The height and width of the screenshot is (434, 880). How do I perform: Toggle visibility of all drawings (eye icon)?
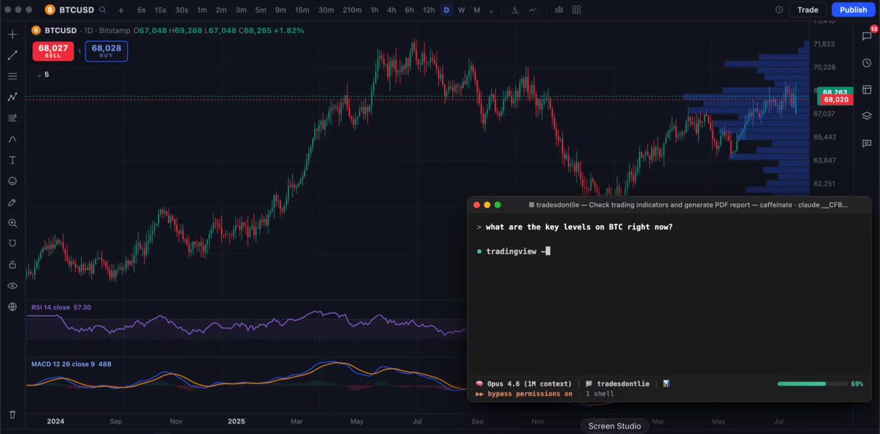point(12,286)
